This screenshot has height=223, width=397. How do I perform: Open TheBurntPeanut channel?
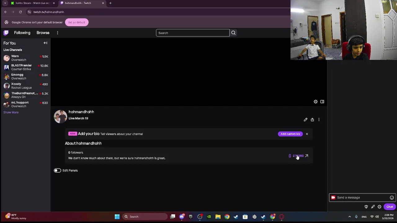[x=25, y=95]
